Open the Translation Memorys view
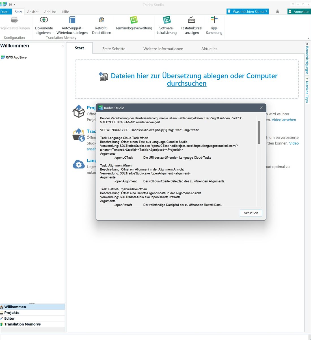Screen dimensions: 311x340 pos(23,324)
